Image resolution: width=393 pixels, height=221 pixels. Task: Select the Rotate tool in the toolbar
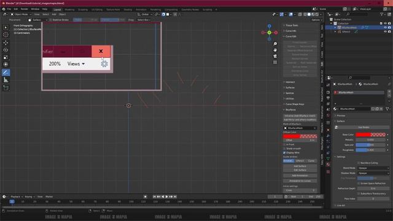[x=6, y=50]
